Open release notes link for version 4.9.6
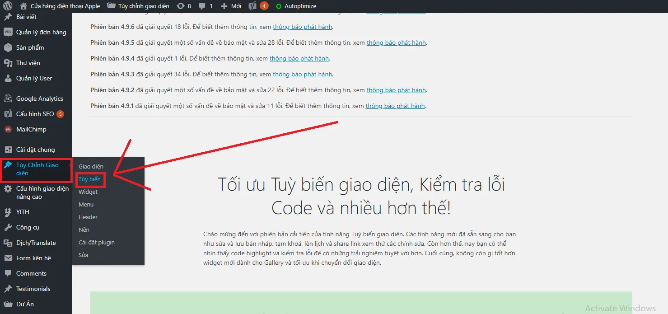Viewport: 668px width, 314px height. pos(303,27)
